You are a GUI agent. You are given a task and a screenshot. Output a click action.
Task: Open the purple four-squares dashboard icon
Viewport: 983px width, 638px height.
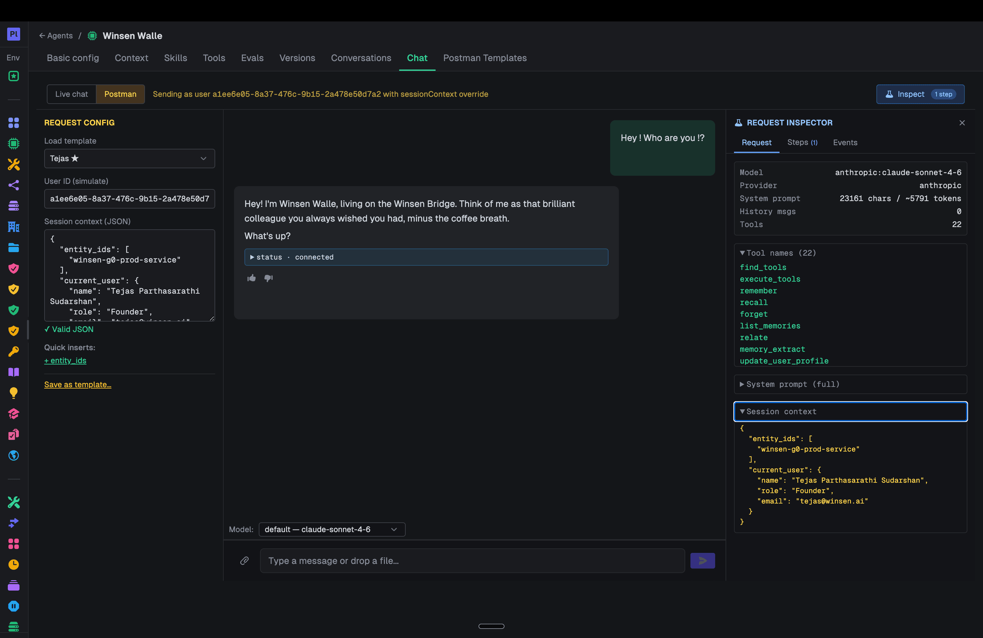click(x=14, y=123)
